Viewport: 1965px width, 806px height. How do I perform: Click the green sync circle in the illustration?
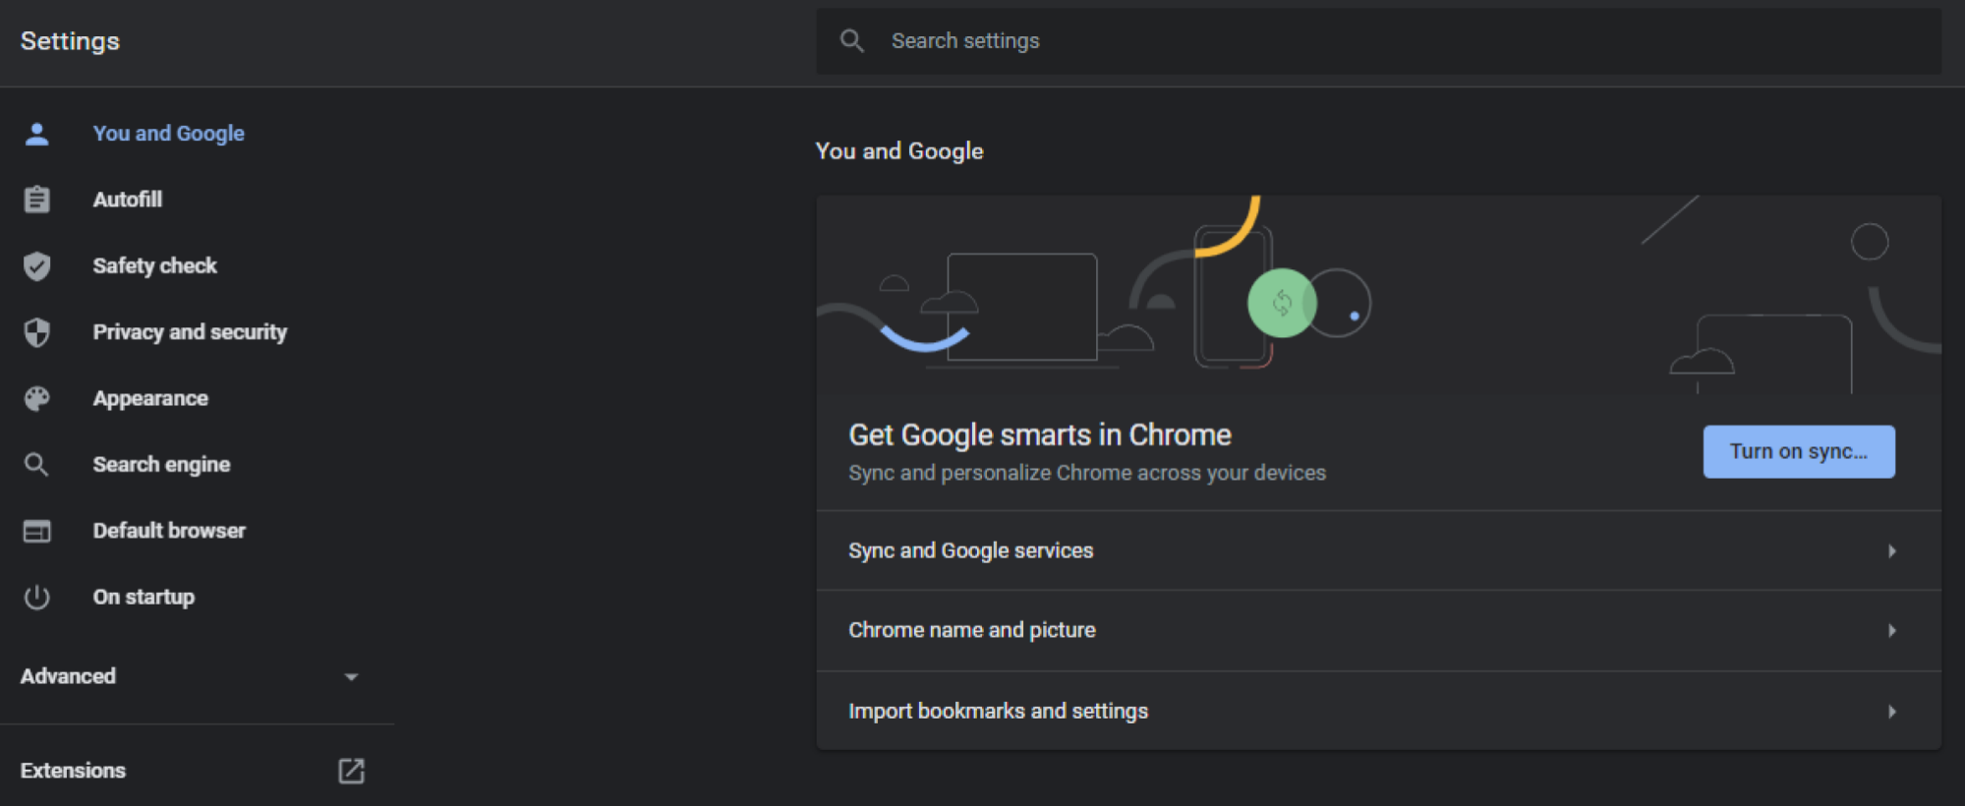(1281, 303)
